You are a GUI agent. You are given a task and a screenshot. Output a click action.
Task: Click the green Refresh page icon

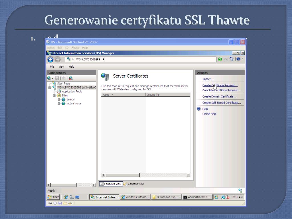[x=220, y=59]
